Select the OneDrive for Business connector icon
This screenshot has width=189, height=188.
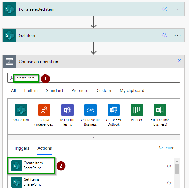(91, 110)
